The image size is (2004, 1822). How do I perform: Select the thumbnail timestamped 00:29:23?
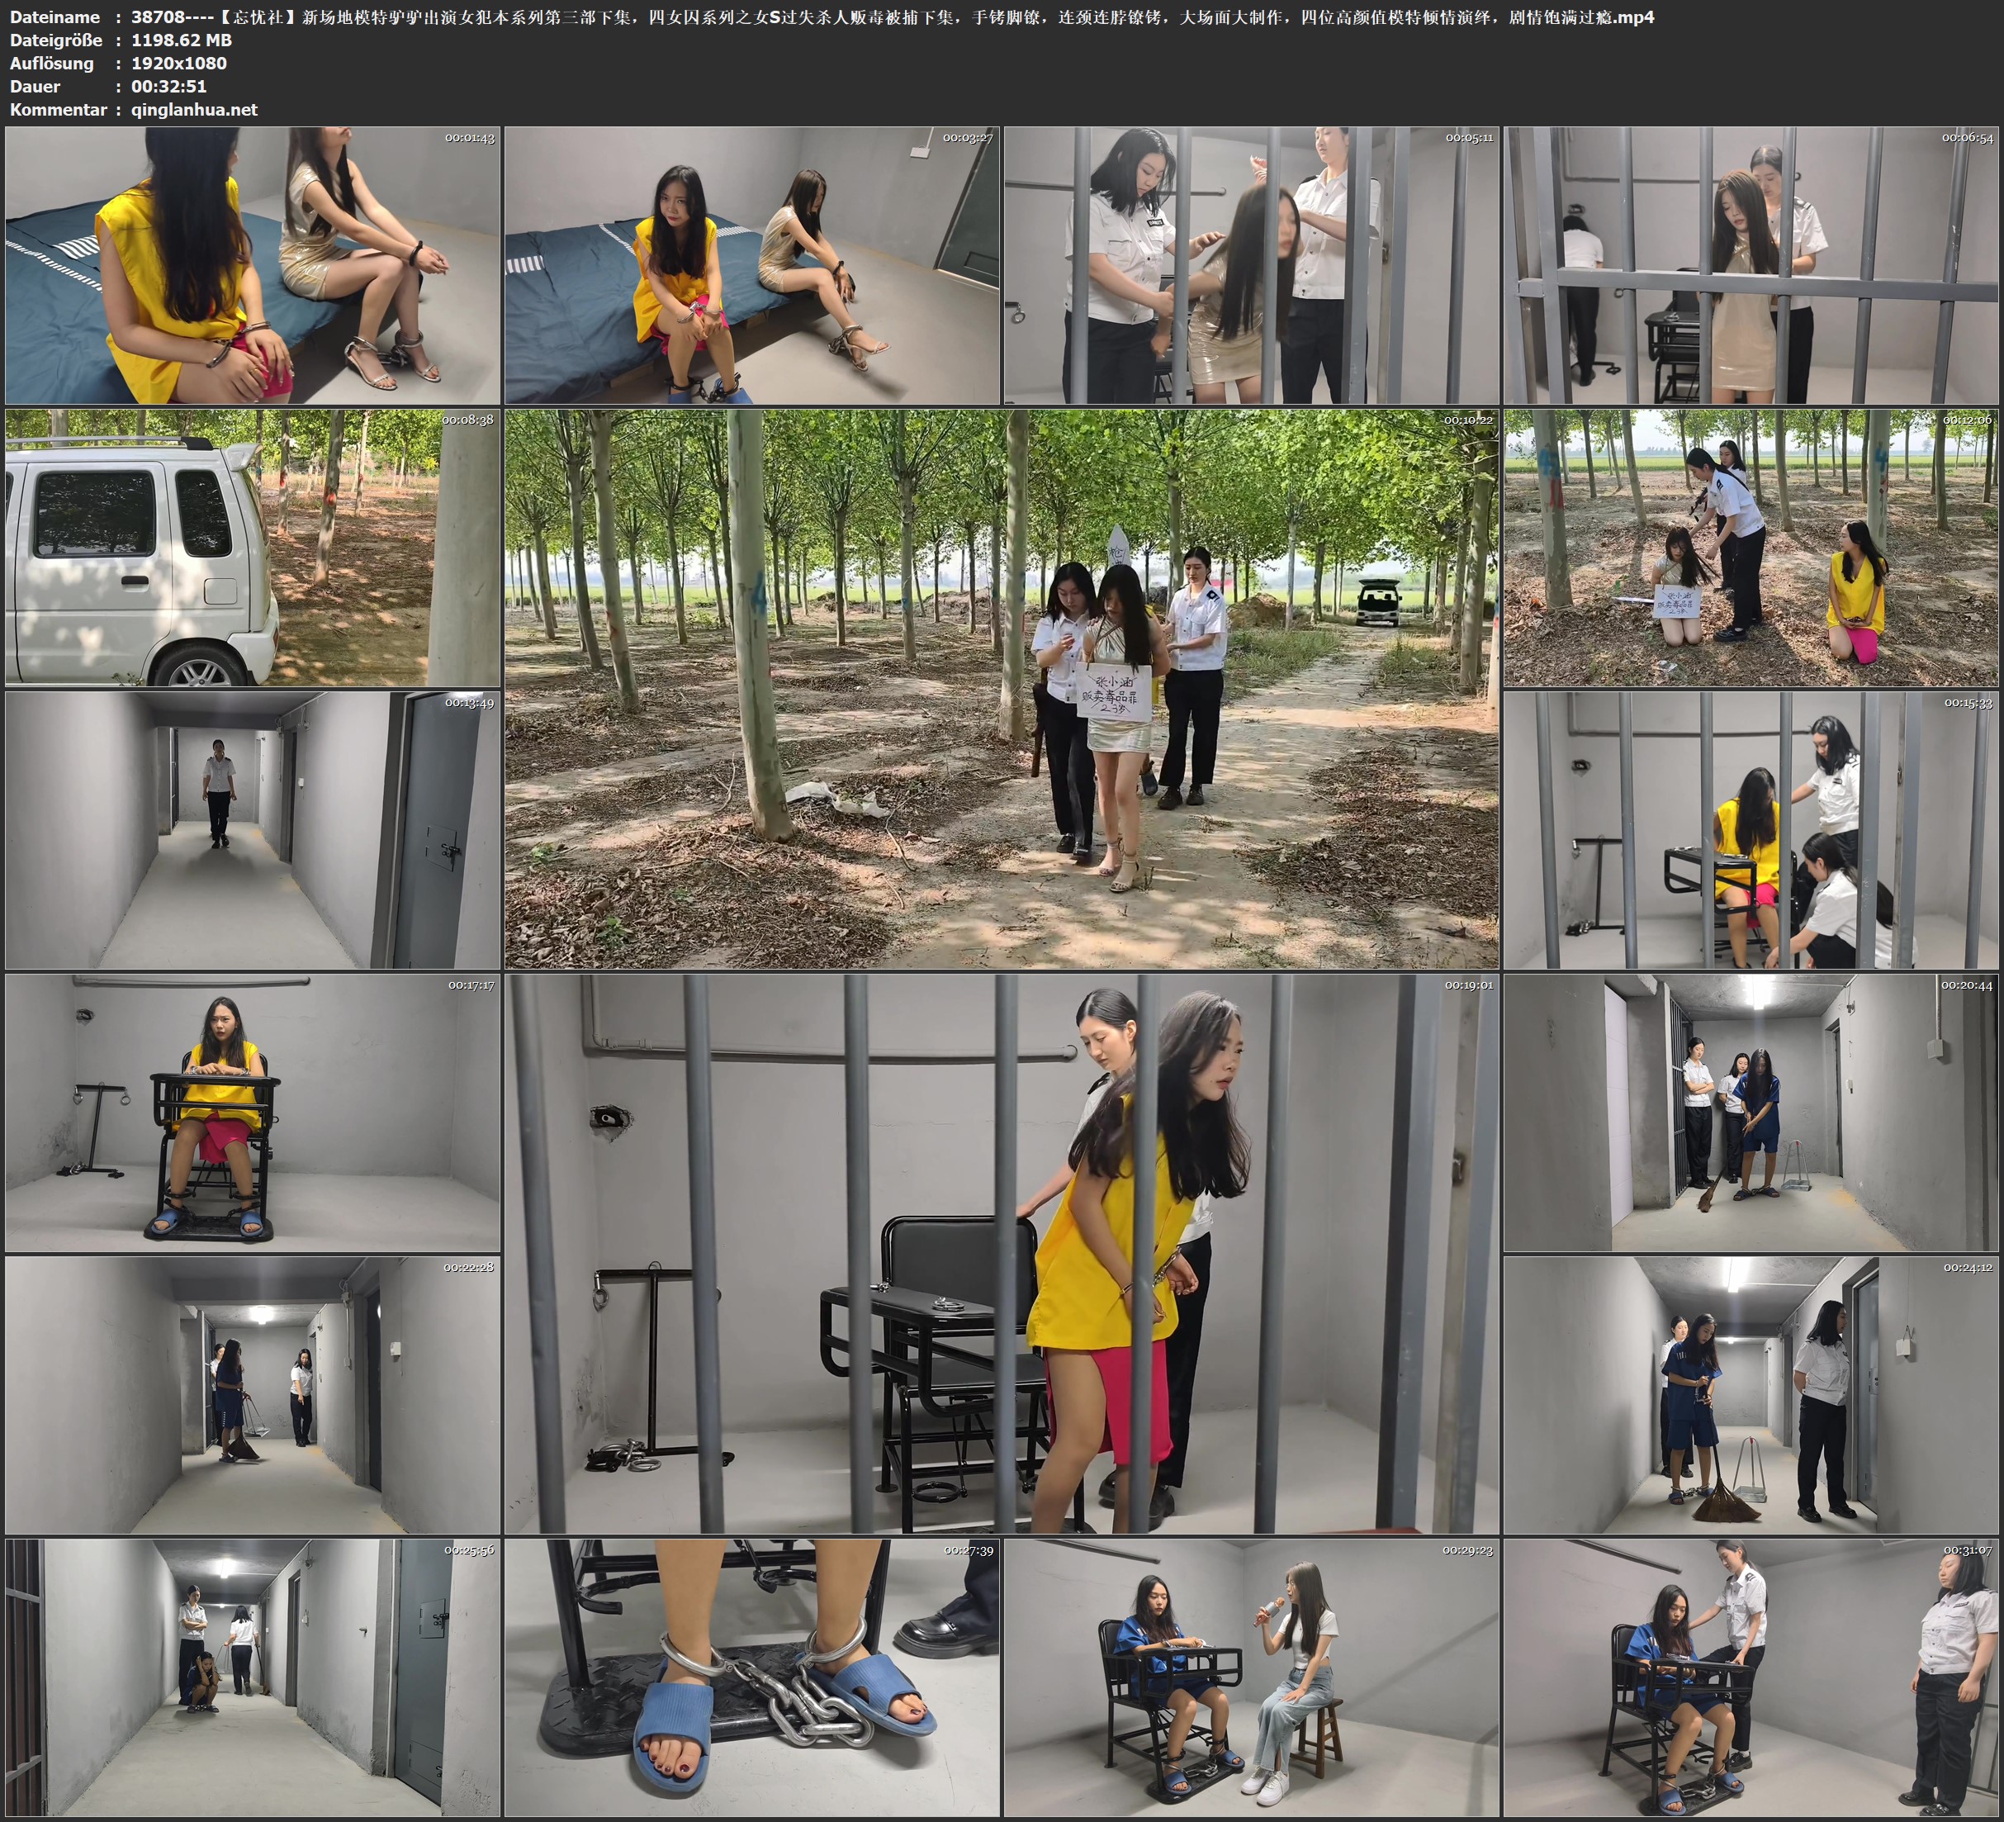[1250, 1677]
